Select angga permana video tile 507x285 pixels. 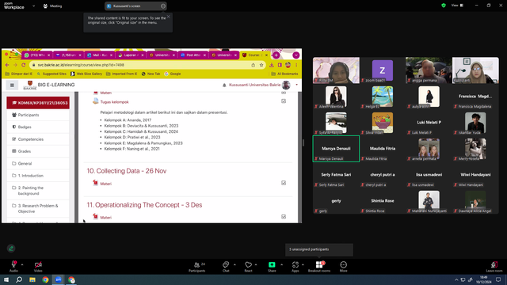click(x=429, y=70)
